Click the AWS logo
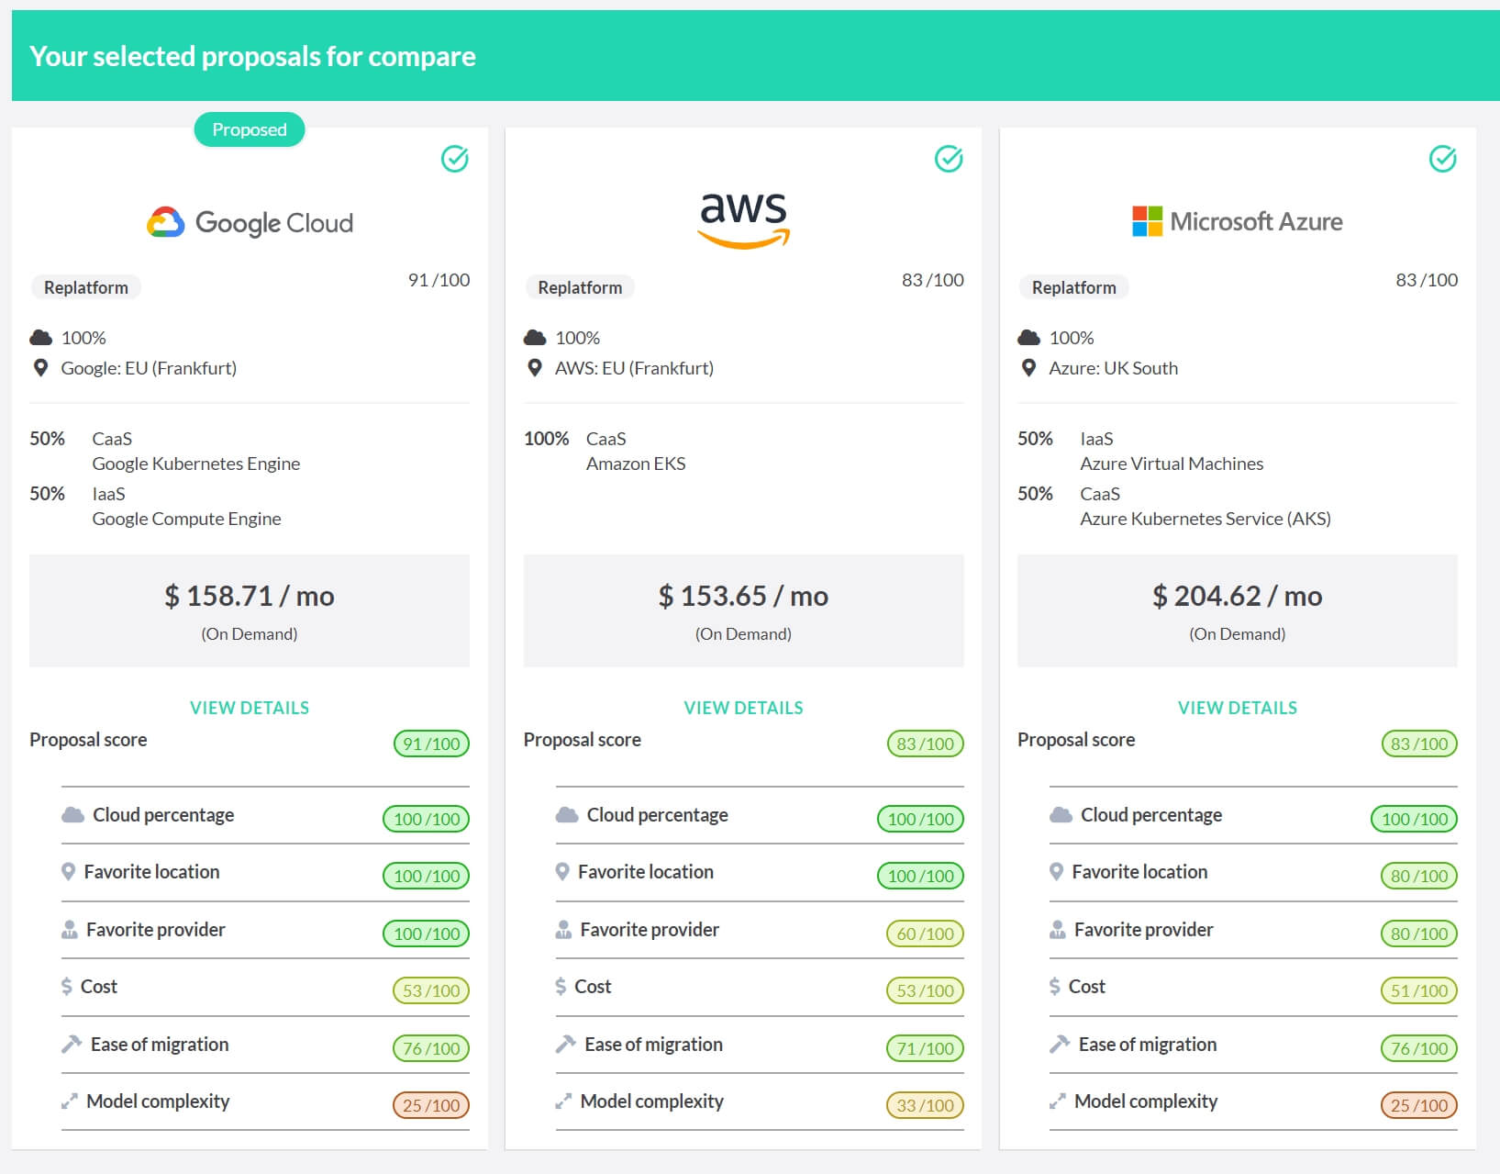 743,220
